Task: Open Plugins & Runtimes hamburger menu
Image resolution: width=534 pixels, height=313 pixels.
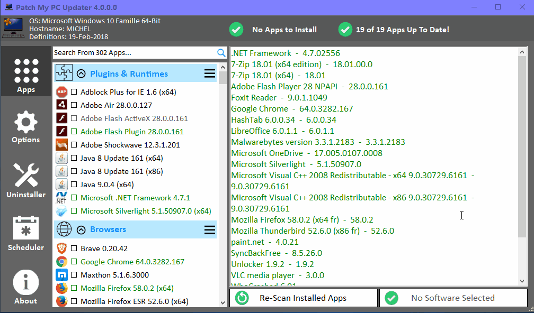Action: tap(210, 73)
